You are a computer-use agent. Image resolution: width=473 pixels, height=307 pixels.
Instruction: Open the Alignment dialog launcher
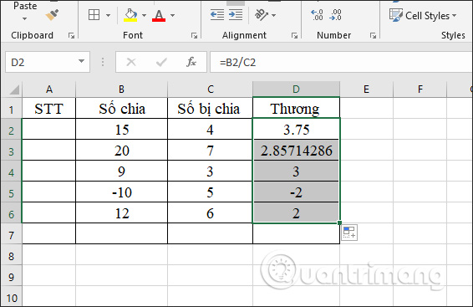294,36
